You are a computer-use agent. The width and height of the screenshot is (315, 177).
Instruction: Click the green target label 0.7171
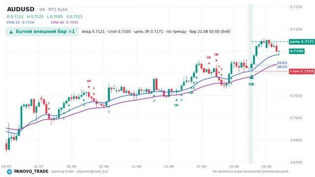[302, 41]
